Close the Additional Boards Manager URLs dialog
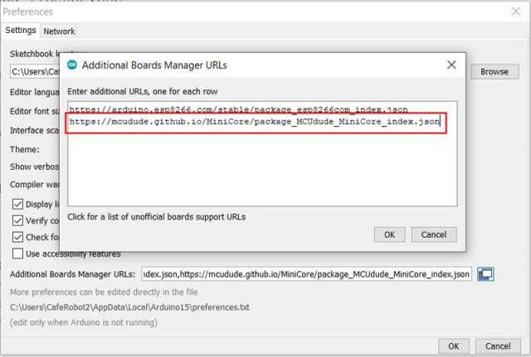Screen dimensions: 531x357 point(451,65)
